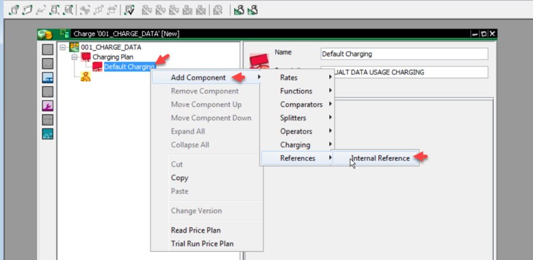
Task: Select References in the component submenu
Action: (297, 158)
